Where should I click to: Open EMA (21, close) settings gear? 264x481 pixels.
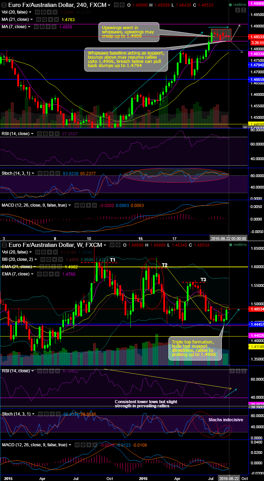47,267
